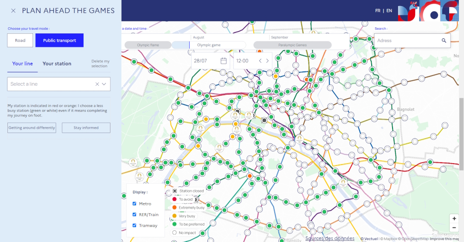Open the Vectuel attribution link

369,239
